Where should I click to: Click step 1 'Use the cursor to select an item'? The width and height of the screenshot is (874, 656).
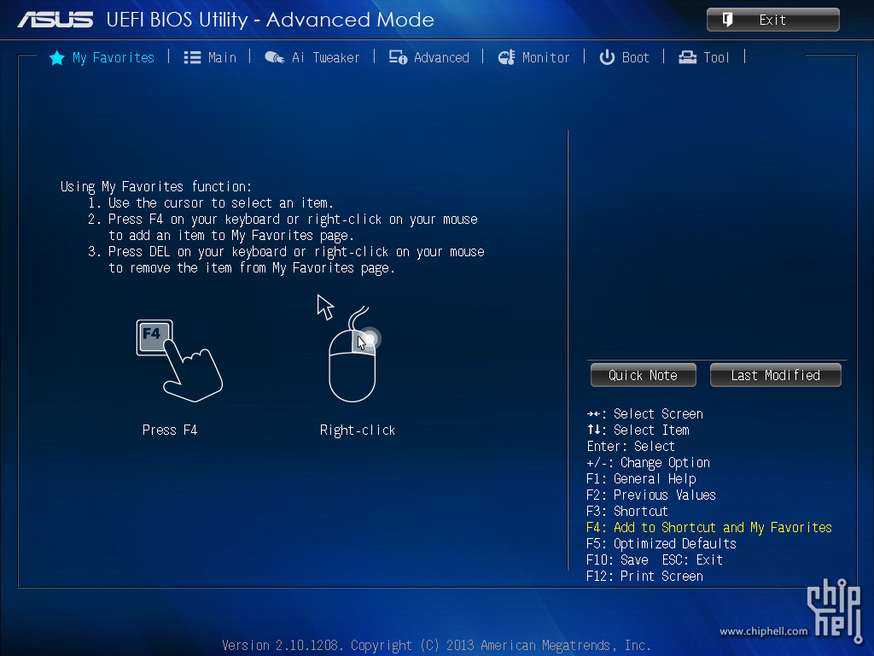pyautogui.click(x=211, y=202)
